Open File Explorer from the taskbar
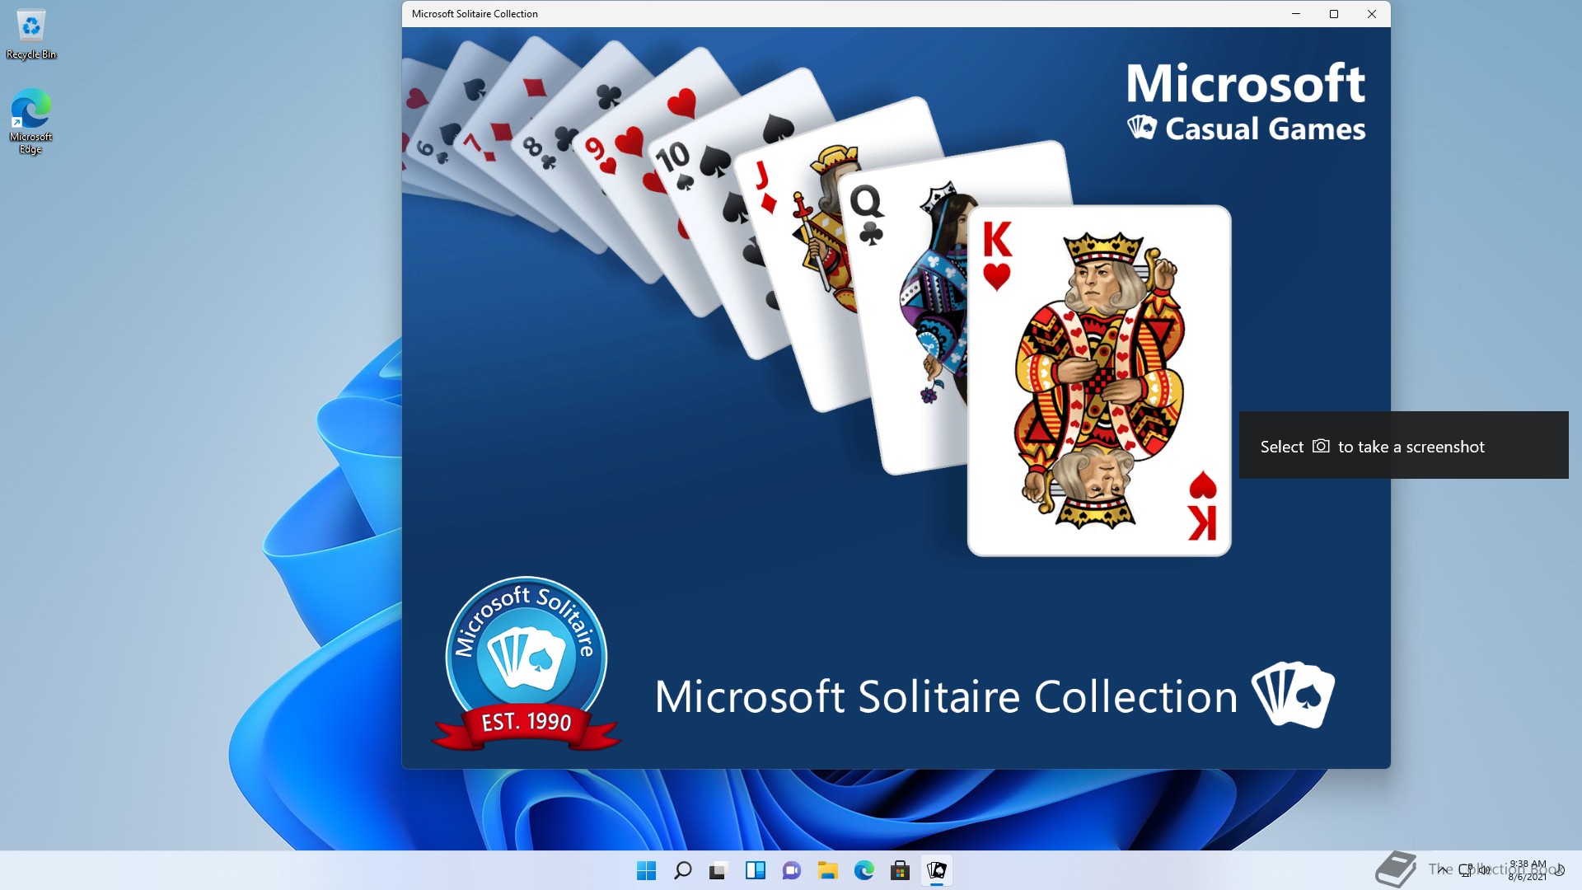 pyautogui.click(x=828, y=870)
